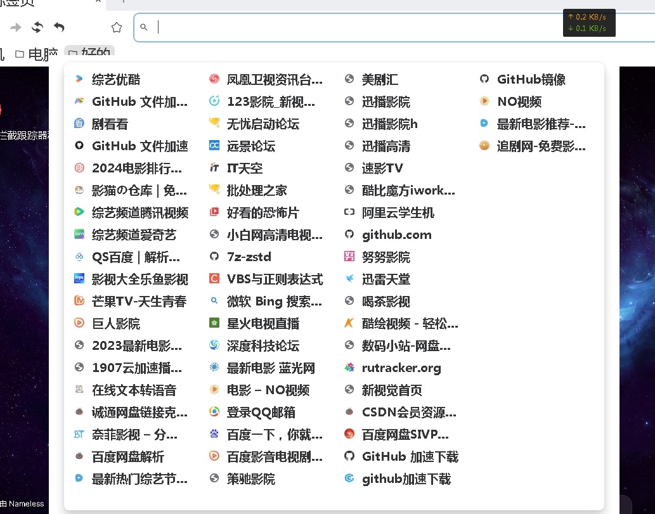Open the 123影院_新视 bookmark
The image size is (655, 514).
[x=263, y=101]
